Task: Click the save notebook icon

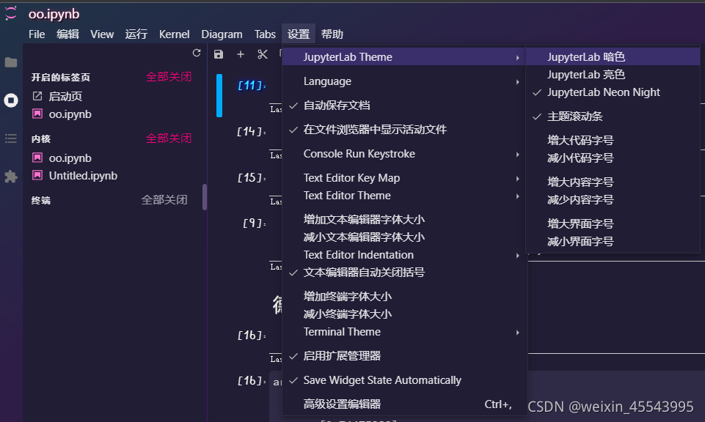Action: [x=219, y=54]
